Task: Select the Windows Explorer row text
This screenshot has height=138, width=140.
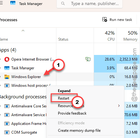Action: 26,77
